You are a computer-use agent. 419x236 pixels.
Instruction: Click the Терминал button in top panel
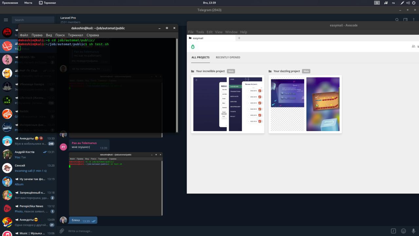[x=47, y=3]
